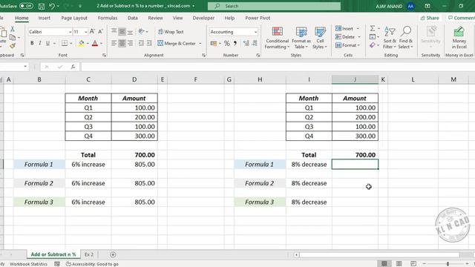This screenshot has height=267, width=475.
Task: Click Decrease Decimal icon
Action: (255, 43)
